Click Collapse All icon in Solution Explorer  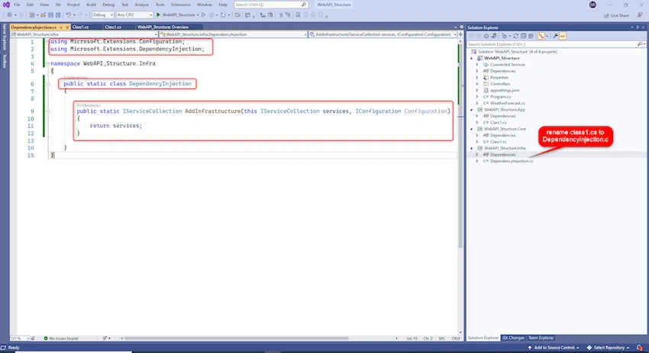click(x=524, y=36)
